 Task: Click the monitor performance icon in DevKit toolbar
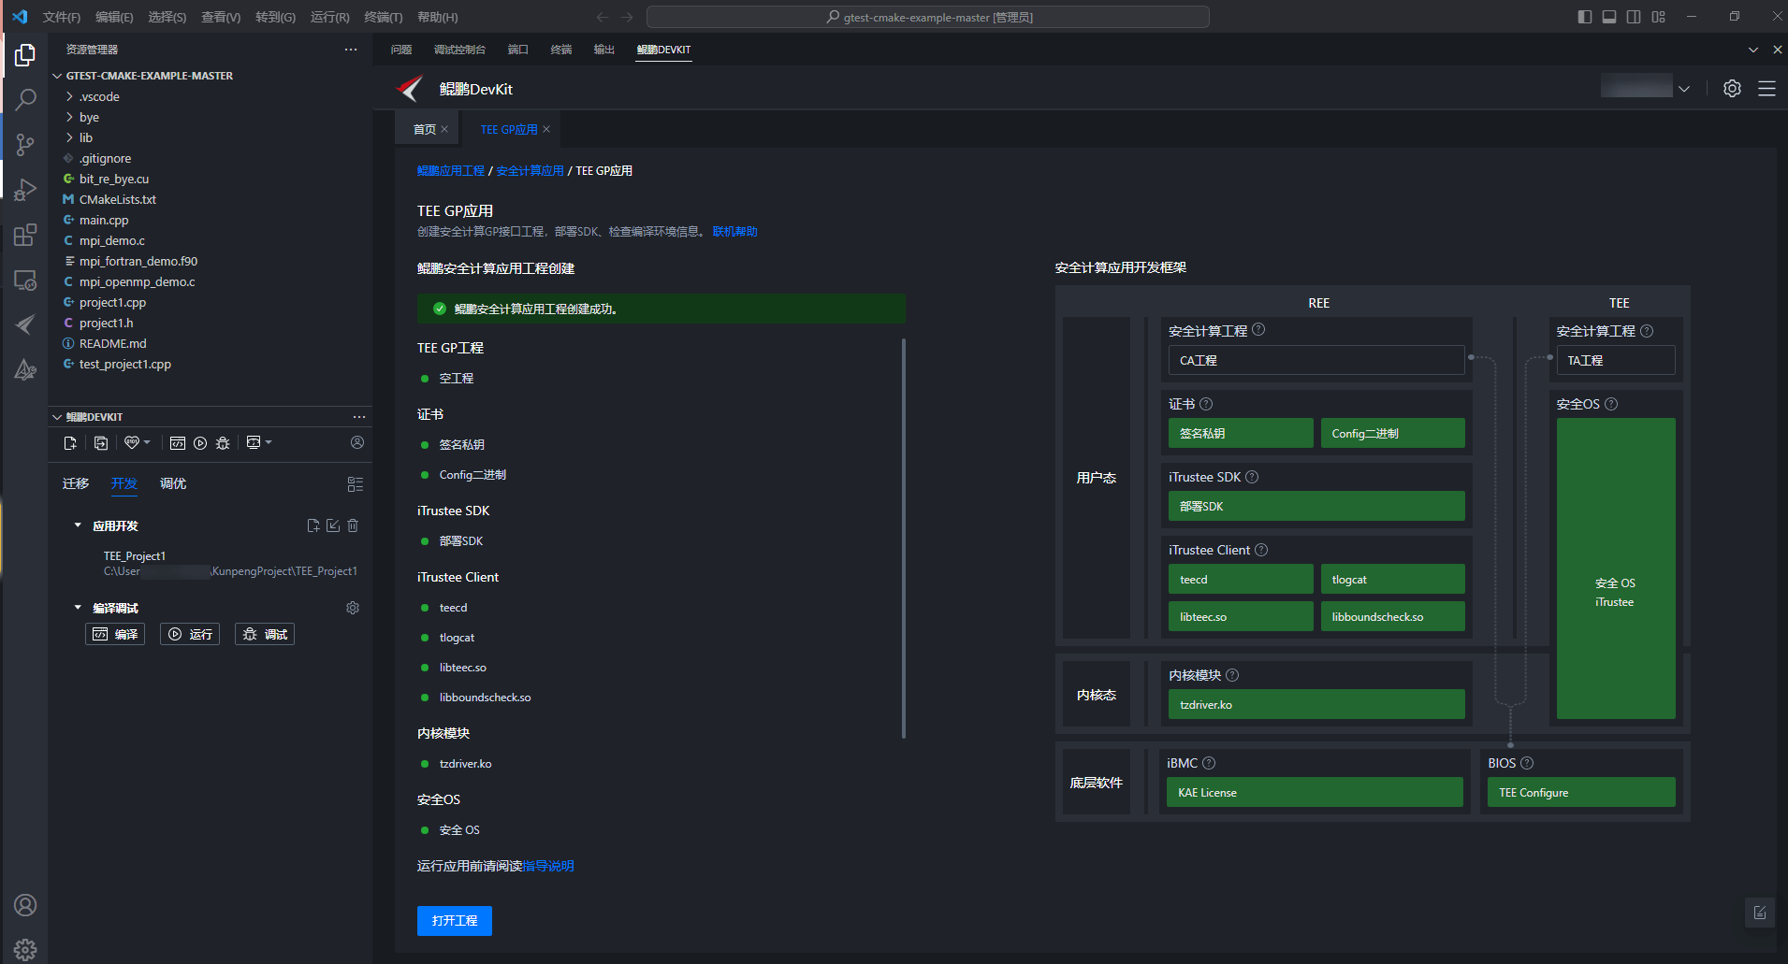[253, 443]
